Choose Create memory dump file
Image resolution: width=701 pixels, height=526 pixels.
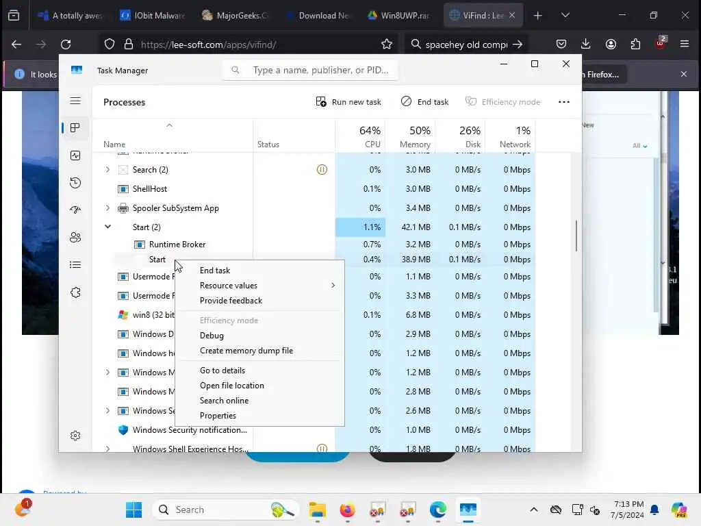[x=246, y=351]
